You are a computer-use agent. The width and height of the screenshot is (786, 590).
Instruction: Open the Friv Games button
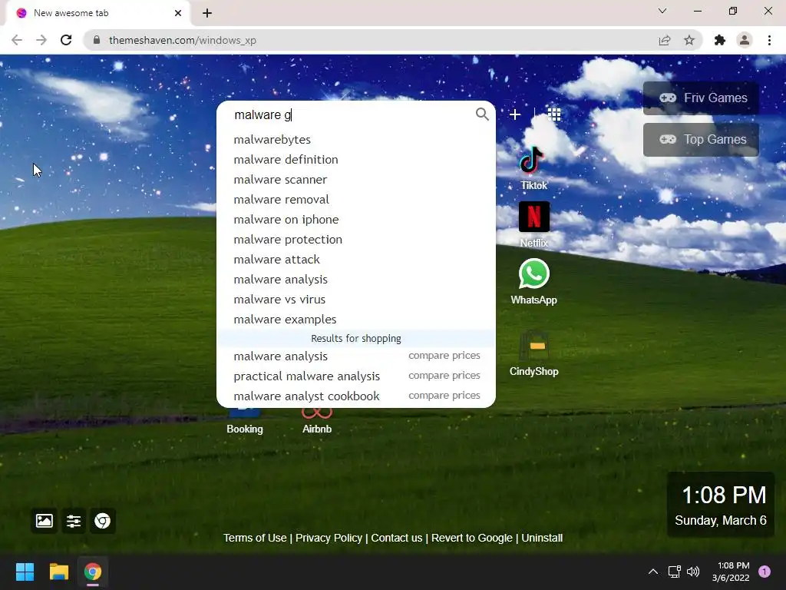click(701, 98)
